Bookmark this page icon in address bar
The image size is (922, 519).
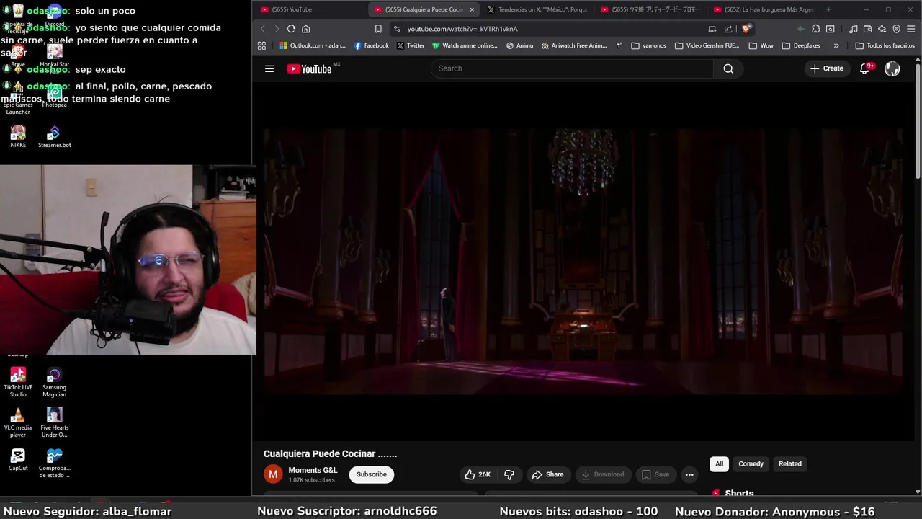point(378,29)
